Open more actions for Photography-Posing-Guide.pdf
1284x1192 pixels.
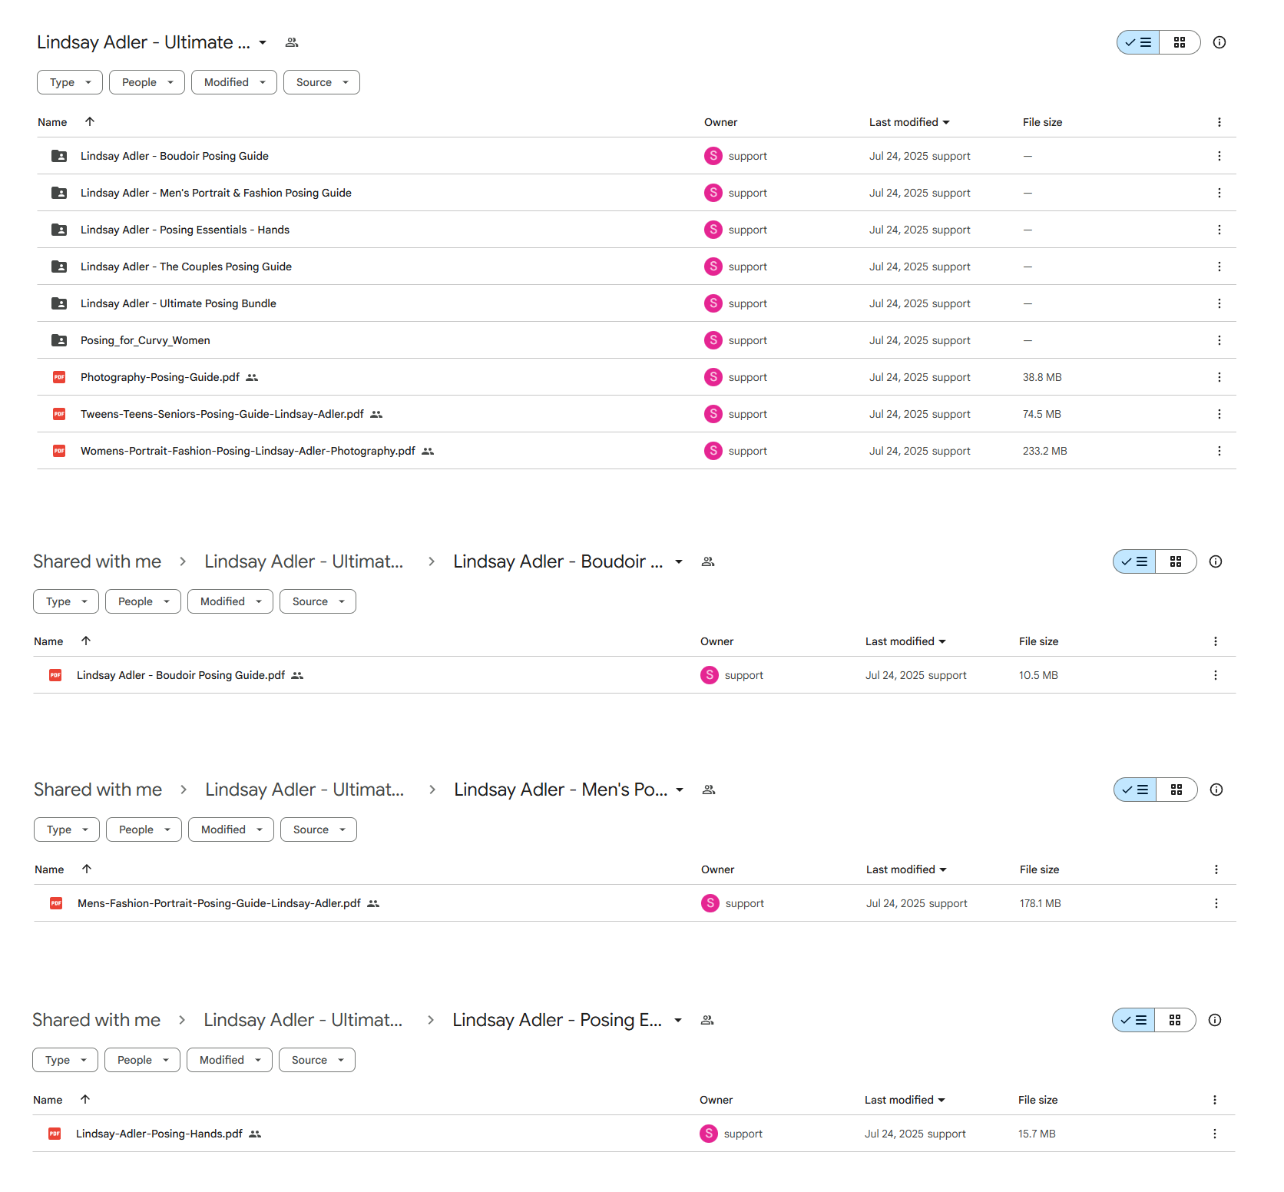tap(1219, 377)
